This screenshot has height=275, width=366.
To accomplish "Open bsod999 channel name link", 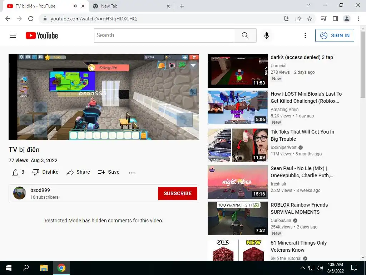I will [x=40, y=190].
